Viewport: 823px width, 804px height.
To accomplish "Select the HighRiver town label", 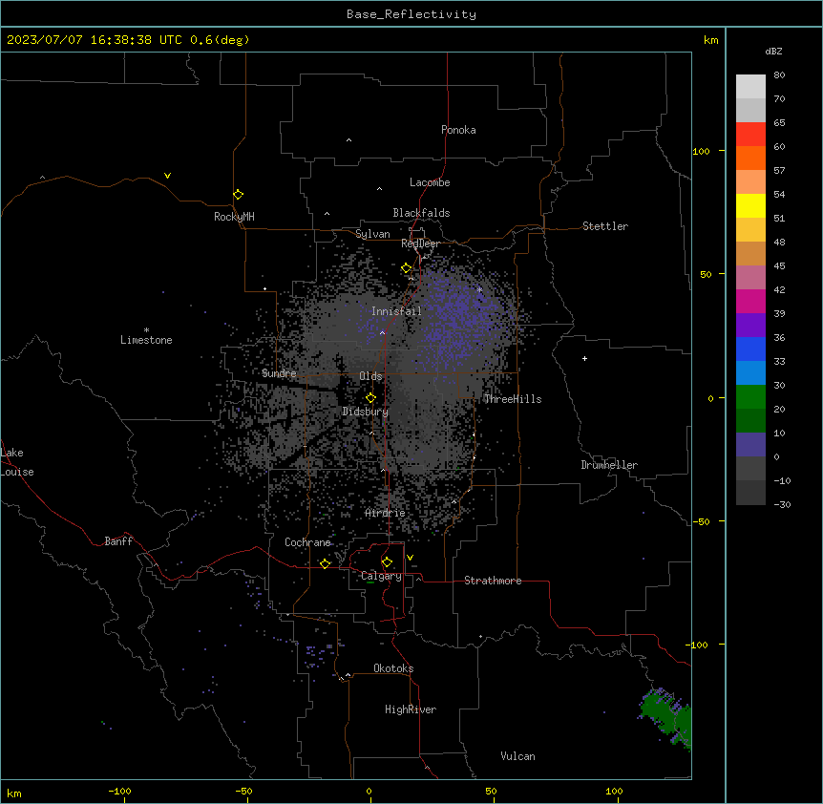I will tap(411, 709).
